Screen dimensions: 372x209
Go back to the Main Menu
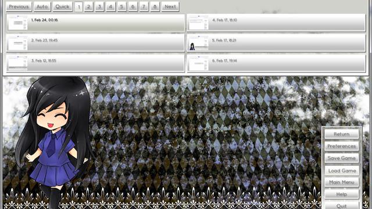pos(342,182)
